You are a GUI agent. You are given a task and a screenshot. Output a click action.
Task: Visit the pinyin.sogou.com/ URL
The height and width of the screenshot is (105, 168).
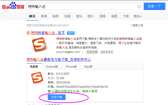click(68, 52)
